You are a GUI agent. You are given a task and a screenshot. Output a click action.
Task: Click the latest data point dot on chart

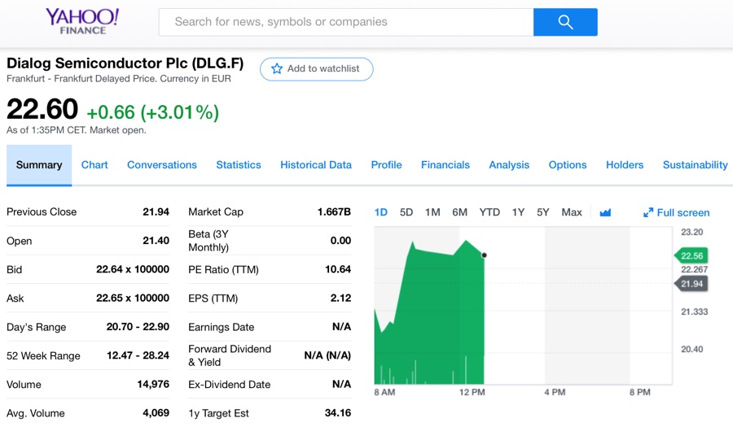485,255
